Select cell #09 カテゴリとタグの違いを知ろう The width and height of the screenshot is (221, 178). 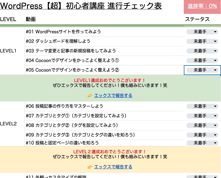pyautogui.click(x=104, y=135)
